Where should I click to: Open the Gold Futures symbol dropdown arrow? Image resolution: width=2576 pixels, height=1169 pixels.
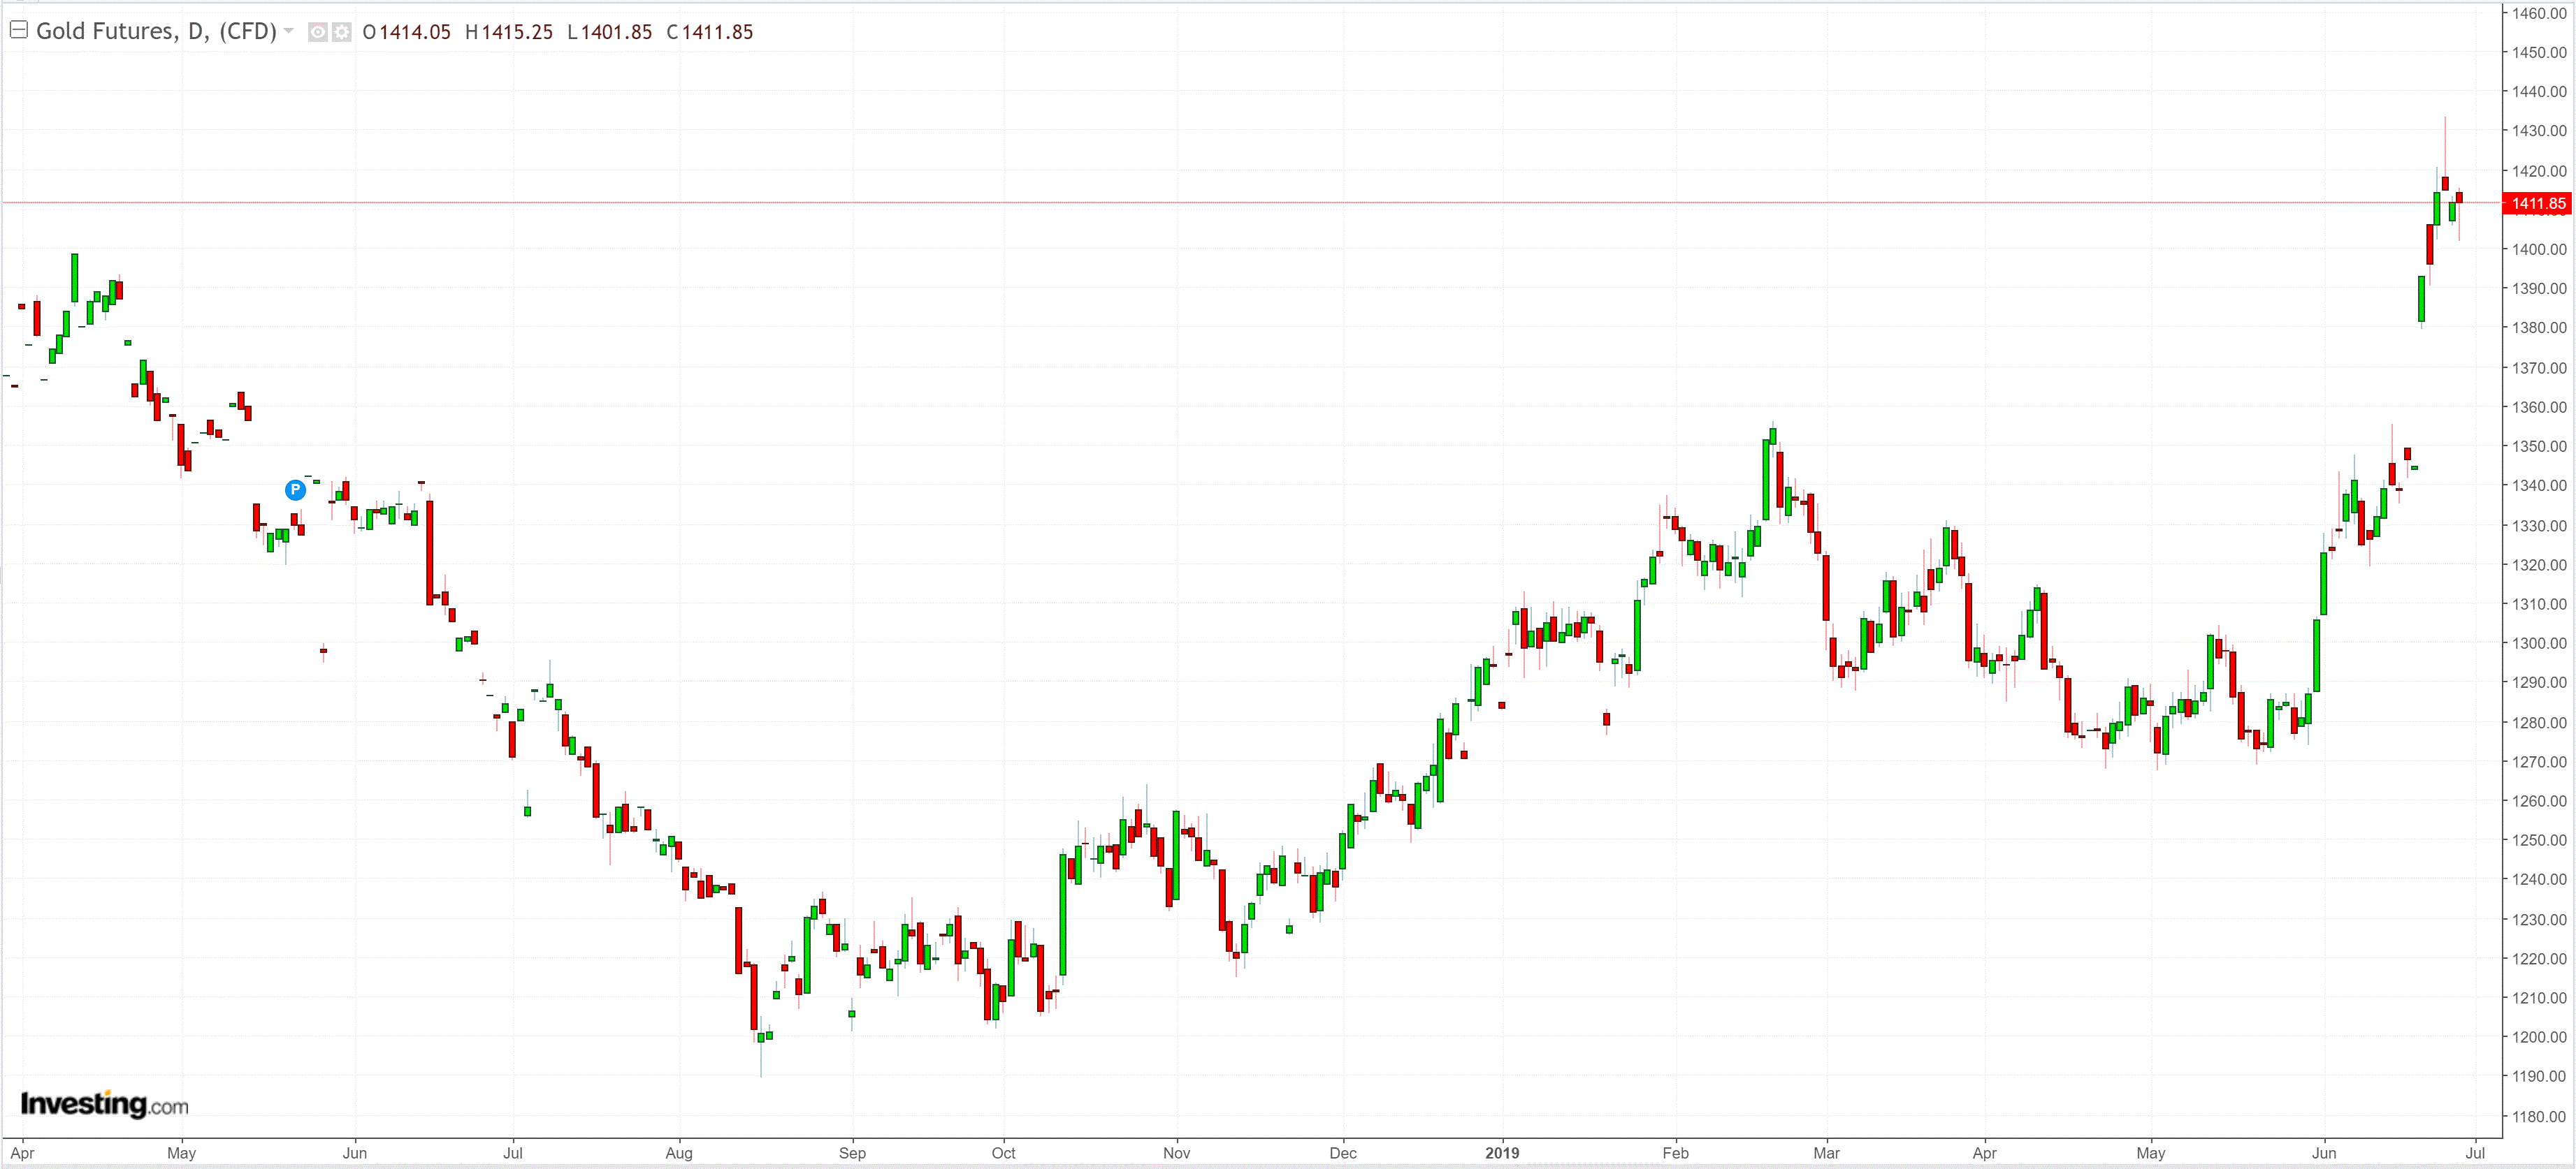point(289,31)
